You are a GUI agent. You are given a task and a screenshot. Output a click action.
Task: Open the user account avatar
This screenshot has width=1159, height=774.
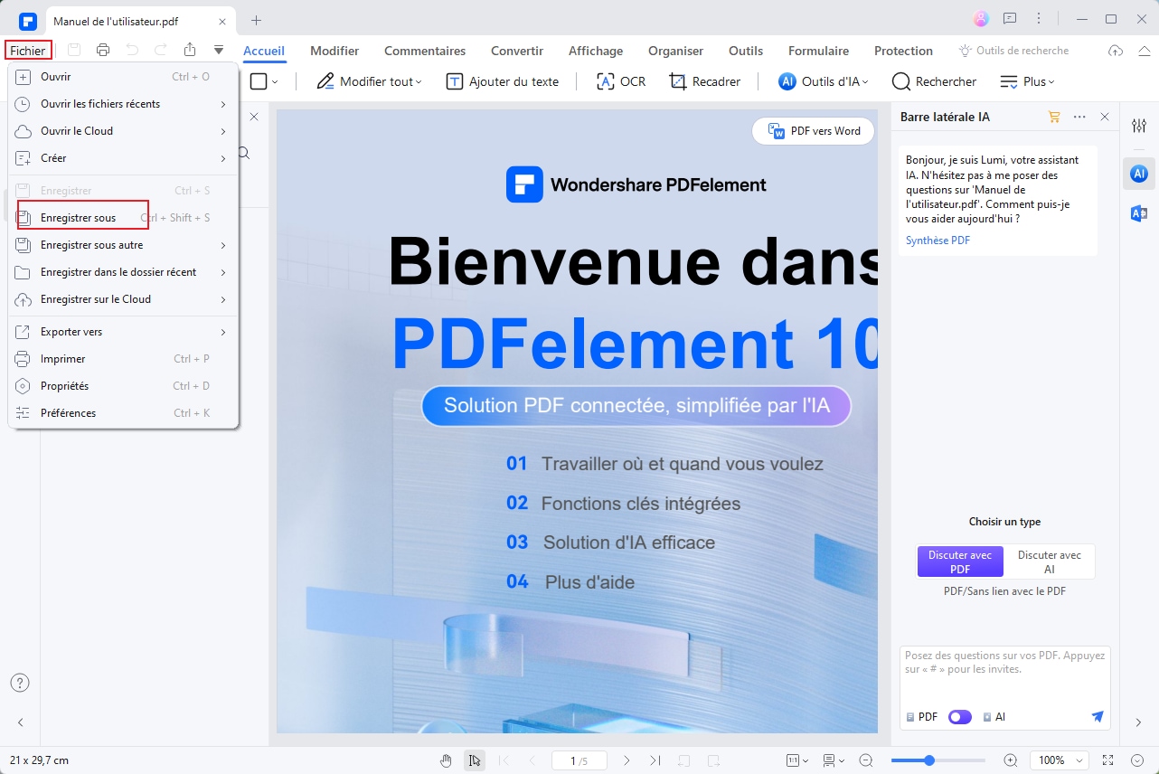[981, 19]
